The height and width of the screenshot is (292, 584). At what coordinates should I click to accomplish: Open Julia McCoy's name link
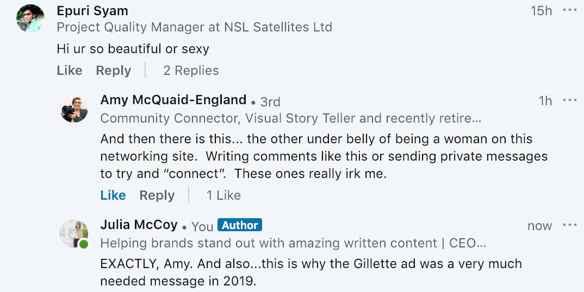[139, 225]
